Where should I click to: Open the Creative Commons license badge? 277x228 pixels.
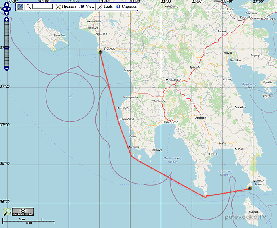23,212
